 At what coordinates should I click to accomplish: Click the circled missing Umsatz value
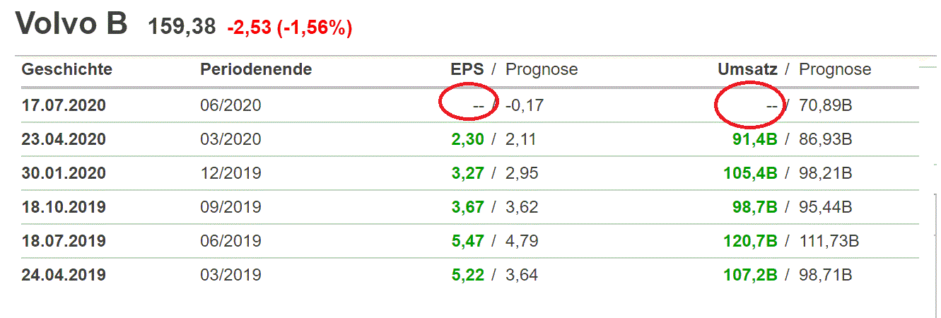click(772, 105)
